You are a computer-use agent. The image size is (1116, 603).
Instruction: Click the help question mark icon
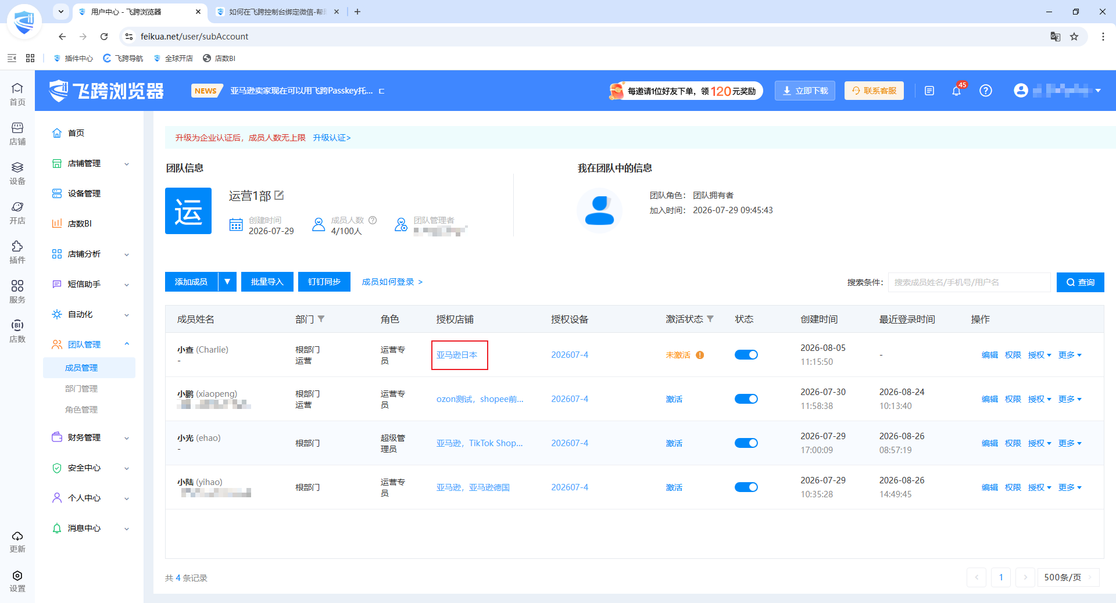(986, 91)
